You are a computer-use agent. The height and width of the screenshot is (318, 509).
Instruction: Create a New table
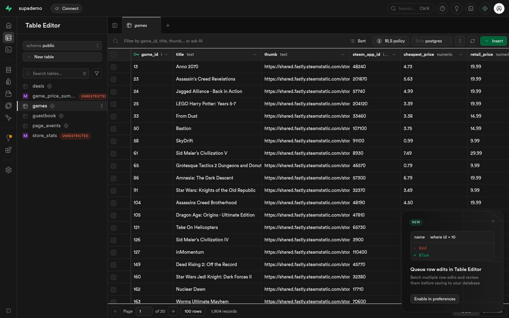(x=62, y=57)
